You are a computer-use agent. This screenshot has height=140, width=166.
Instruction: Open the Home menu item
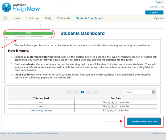pos(17,18)
